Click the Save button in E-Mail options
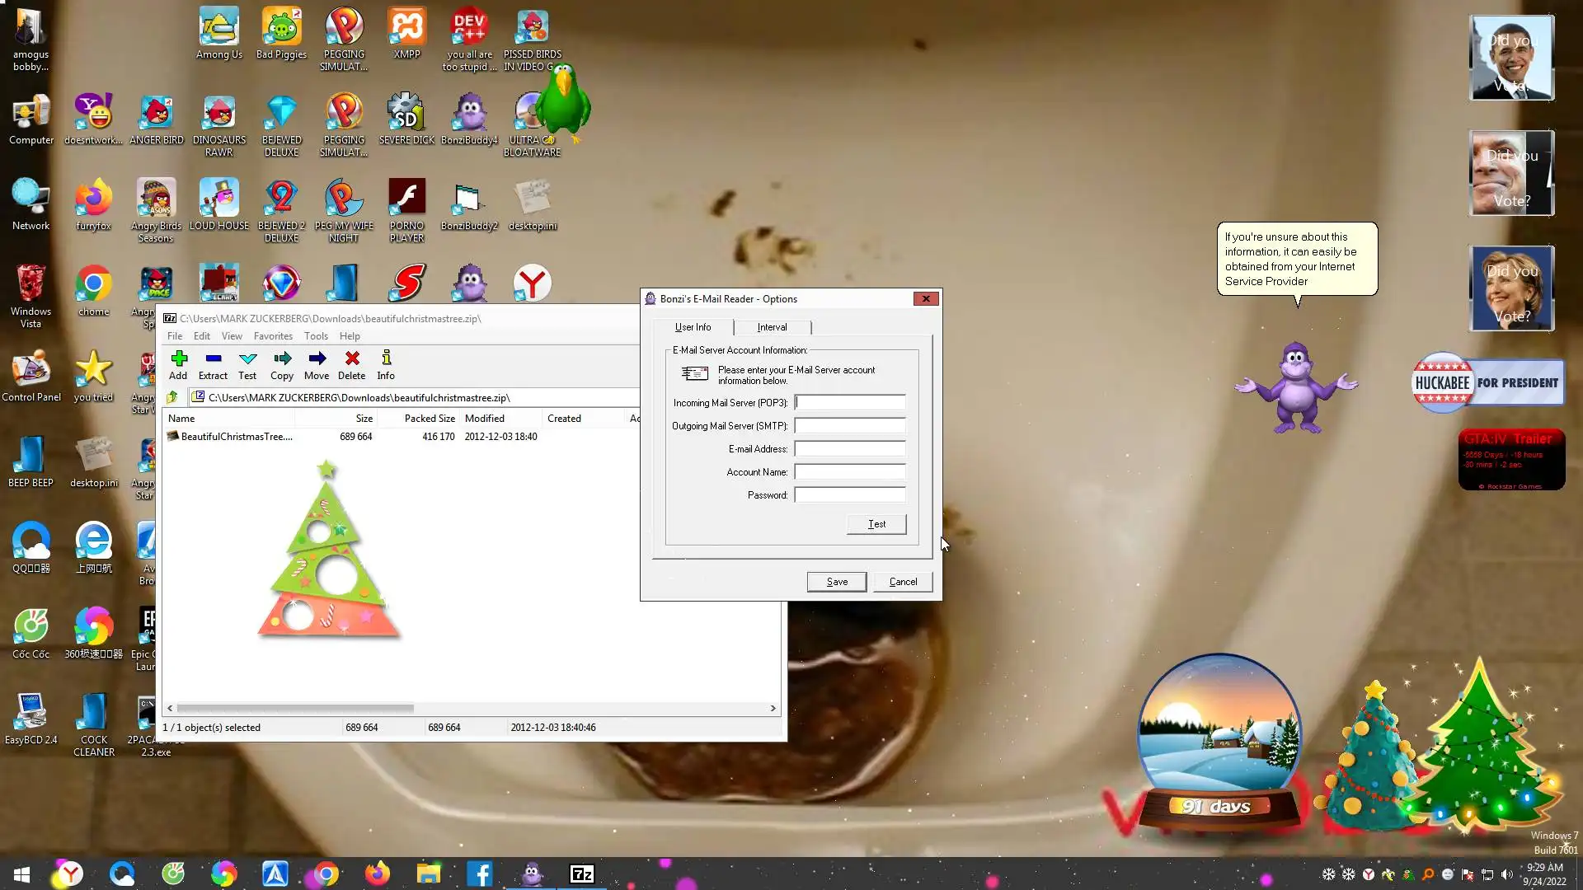 click(x=837, y=582)
